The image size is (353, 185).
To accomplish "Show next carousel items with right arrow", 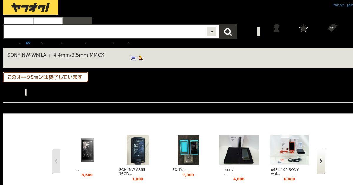I will pyautogui.click(x=321, y=161).
